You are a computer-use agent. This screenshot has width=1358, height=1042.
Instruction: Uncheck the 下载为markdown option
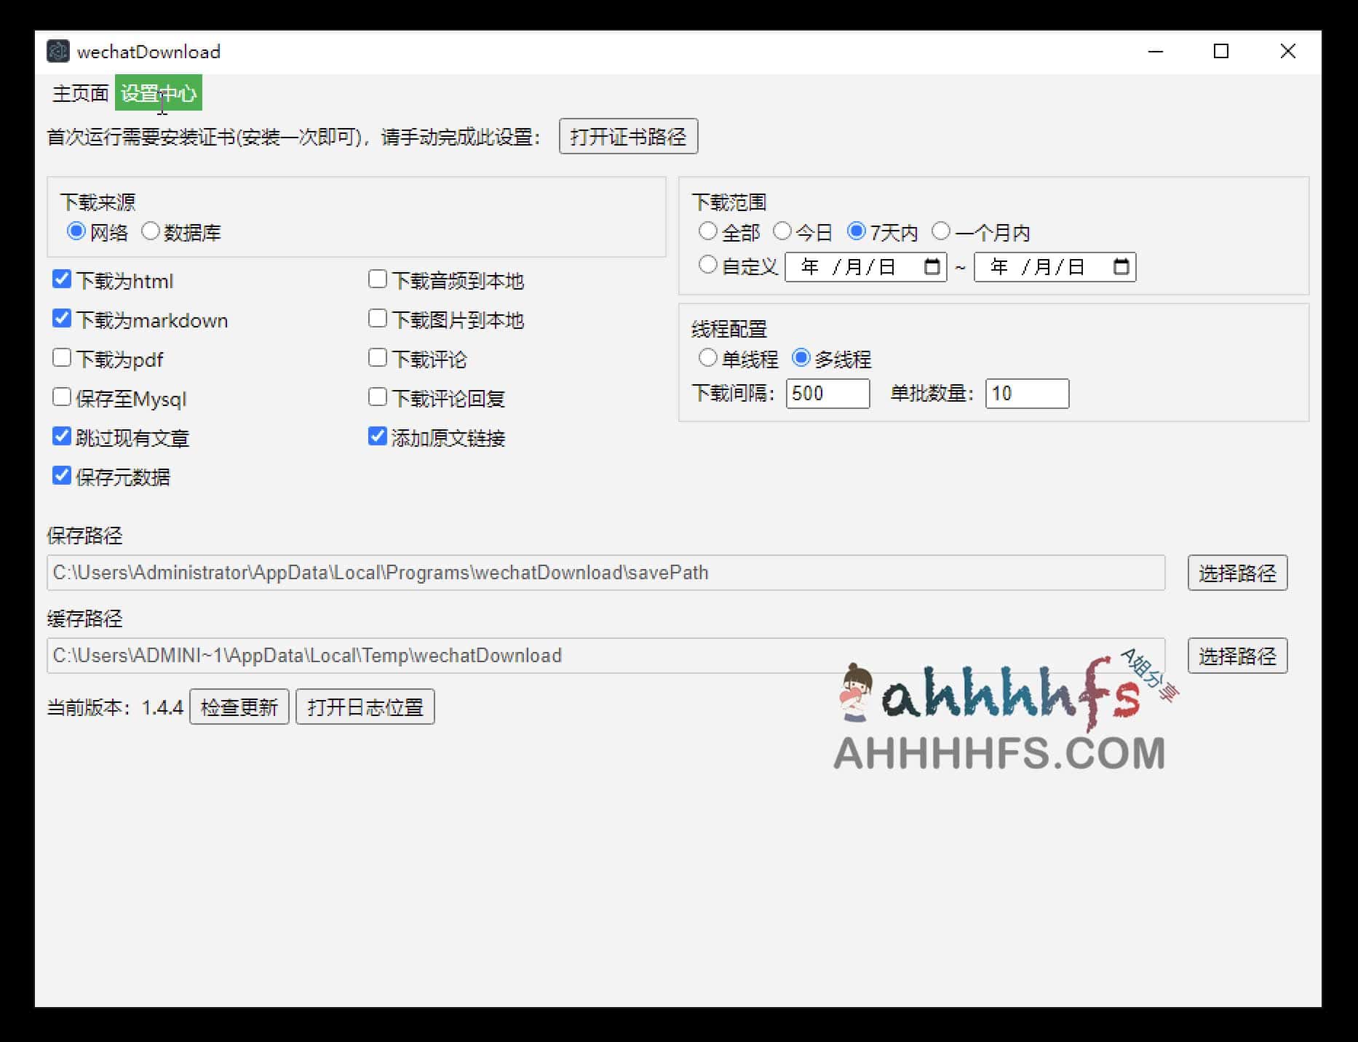point(62,319)
